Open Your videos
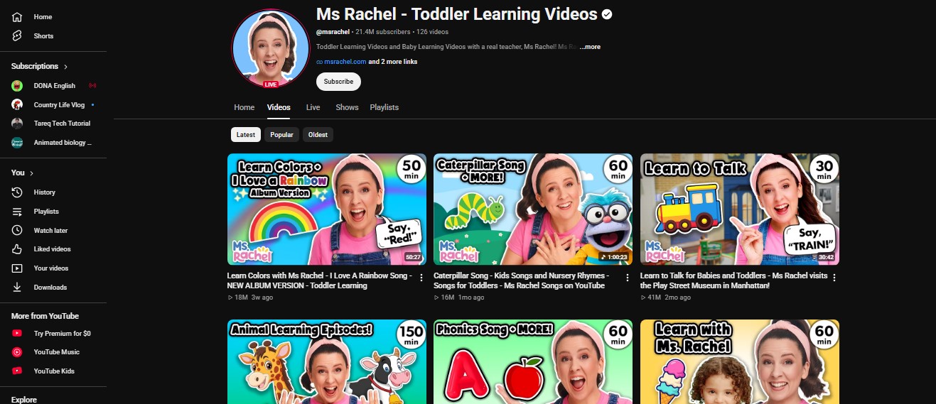 51,268
